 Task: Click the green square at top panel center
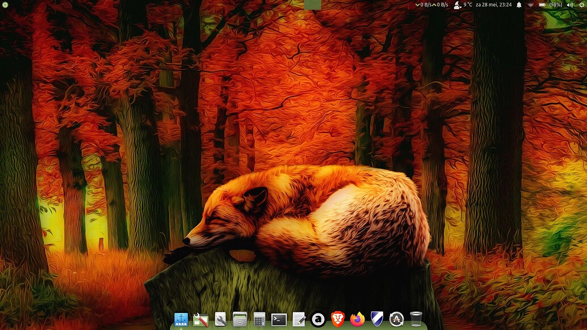point(313,5)
